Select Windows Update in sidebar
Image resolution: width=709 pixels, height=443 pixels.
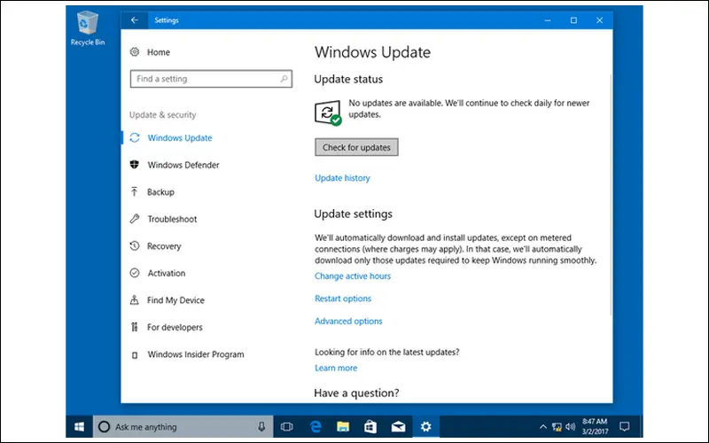[x=180, y=138]
